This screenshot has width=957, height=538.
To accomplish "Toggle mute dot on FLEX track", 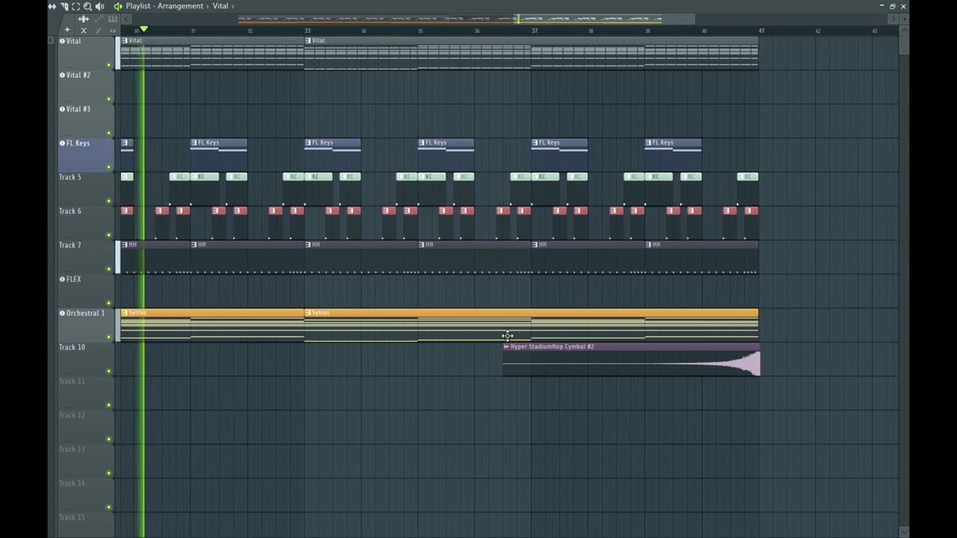I will click(x=109, y=303).
